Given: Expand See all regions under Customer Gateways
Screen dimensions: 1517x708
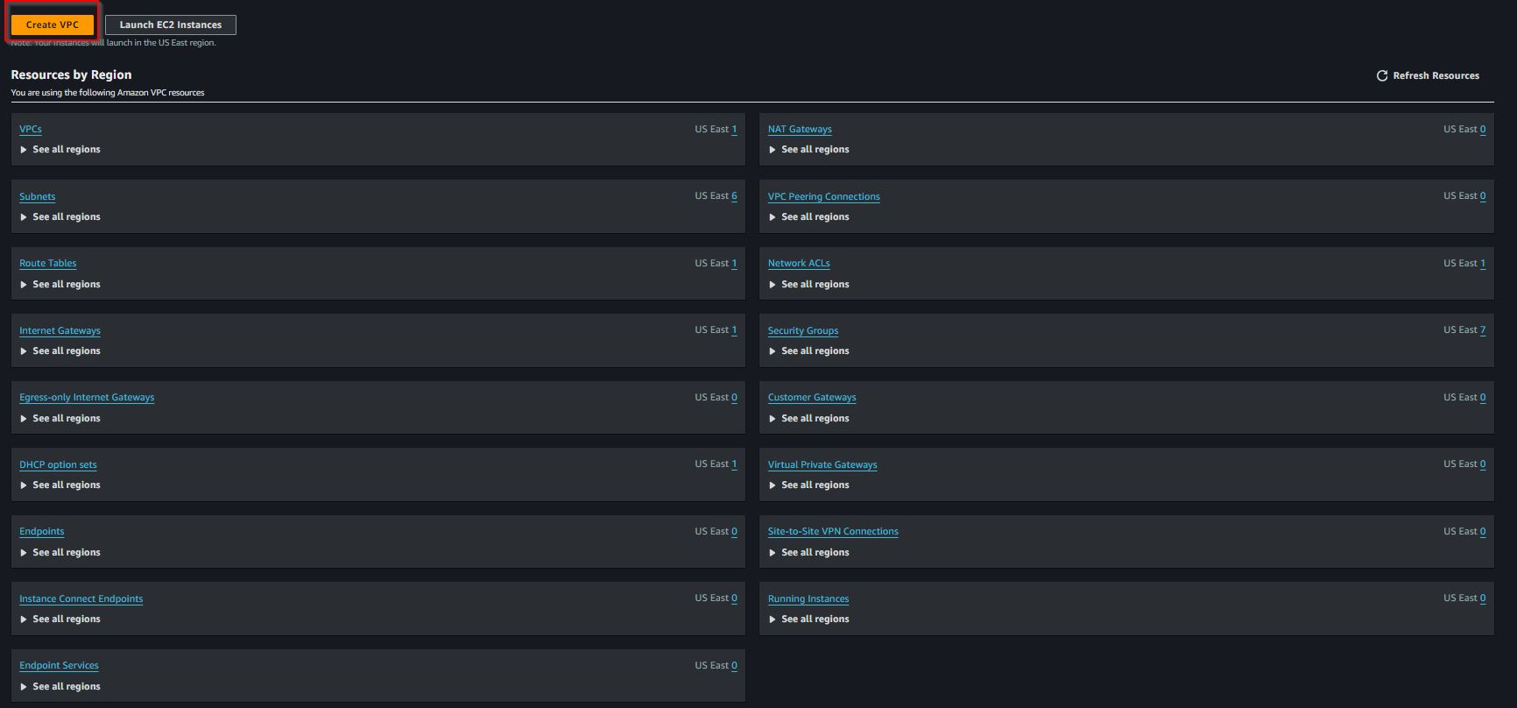Looking at the screenshot, I should click(809, 419).
